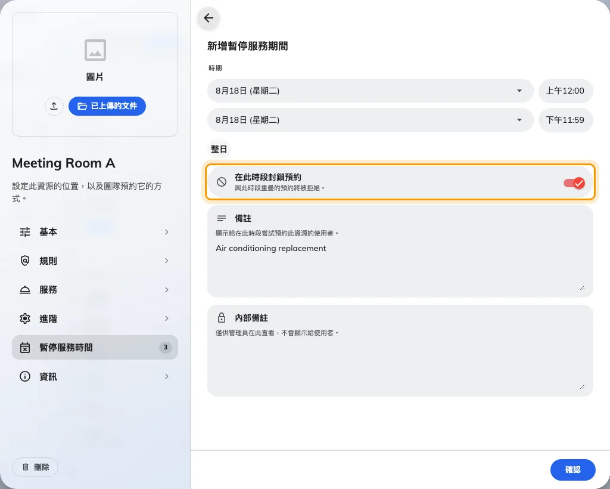Image resolution: width=610 pixels, height=489 pixels.
Task: Open the start date dropdown
Action: point(370,91)
